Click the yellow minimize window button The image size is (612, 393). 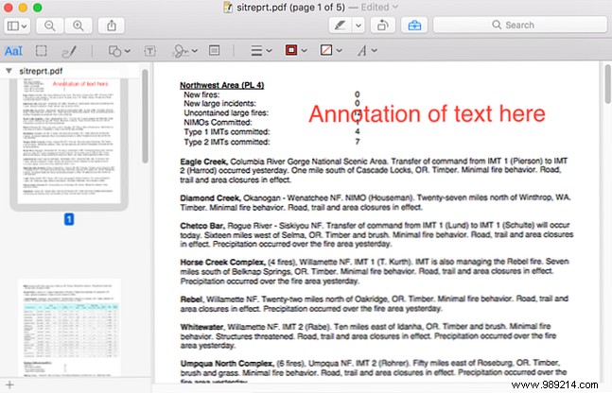pos(23,8)
